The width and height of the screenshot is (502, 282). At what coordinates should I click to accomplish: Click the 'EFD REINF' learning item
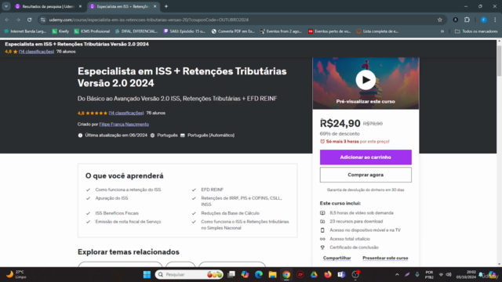[212, 190]
